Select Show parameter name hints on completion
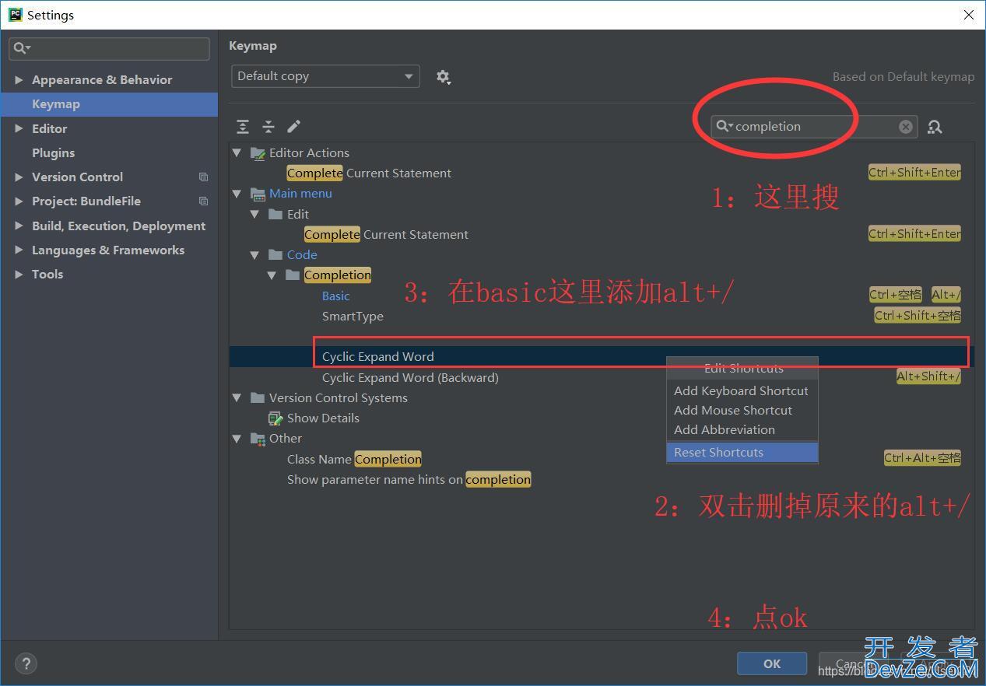Image resolution: width=986 pixels, height=686 pixels. pyautogui.click(x=409, y=479)
